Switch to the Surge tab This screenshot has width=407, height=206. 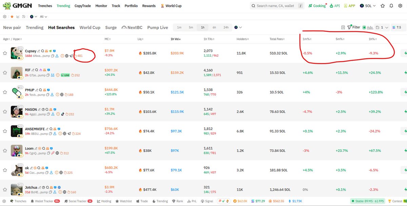[111, 27]
